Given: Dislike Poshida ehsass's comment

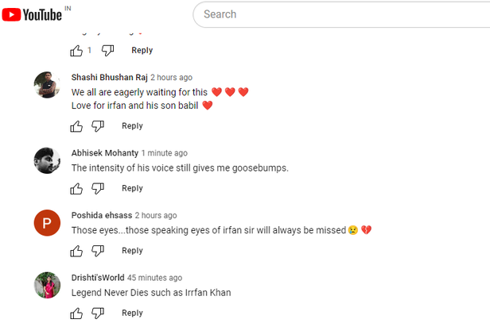Looking at the screenshot, I should [98, 251].
